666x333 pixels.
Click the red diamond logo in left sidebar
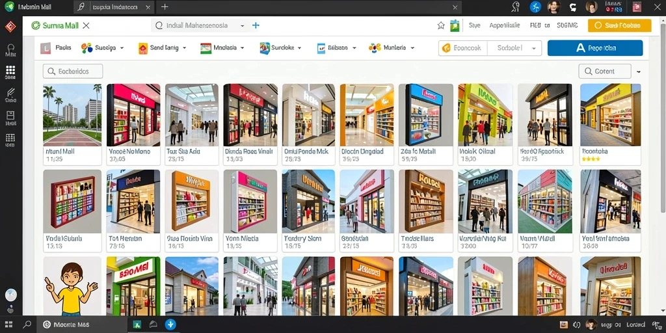10,26
